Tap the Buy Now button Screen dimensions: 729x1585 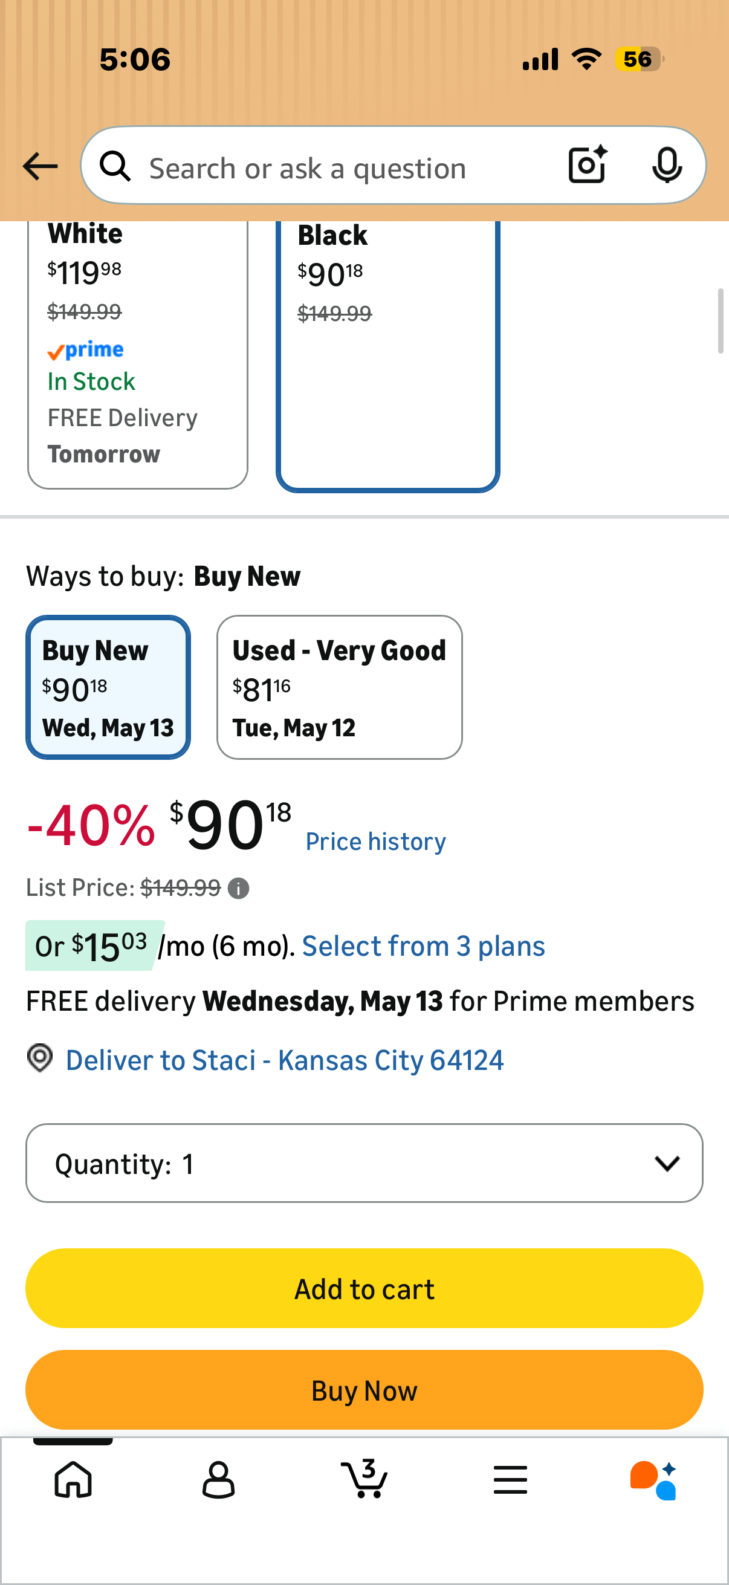tap(364, 1390)
